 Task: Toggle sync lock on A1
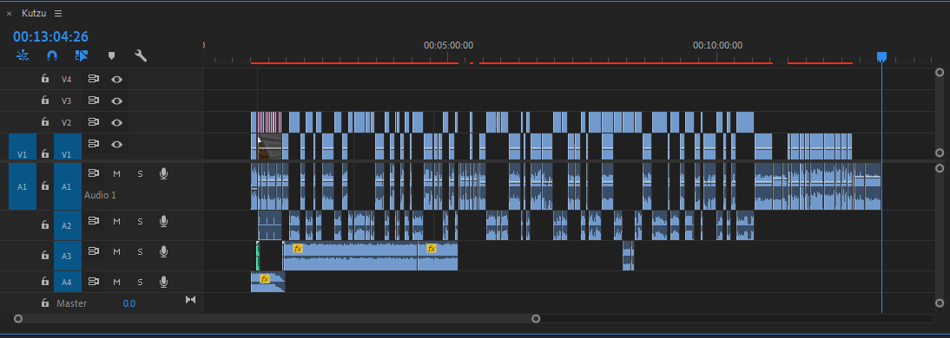(x=93, y=173)
